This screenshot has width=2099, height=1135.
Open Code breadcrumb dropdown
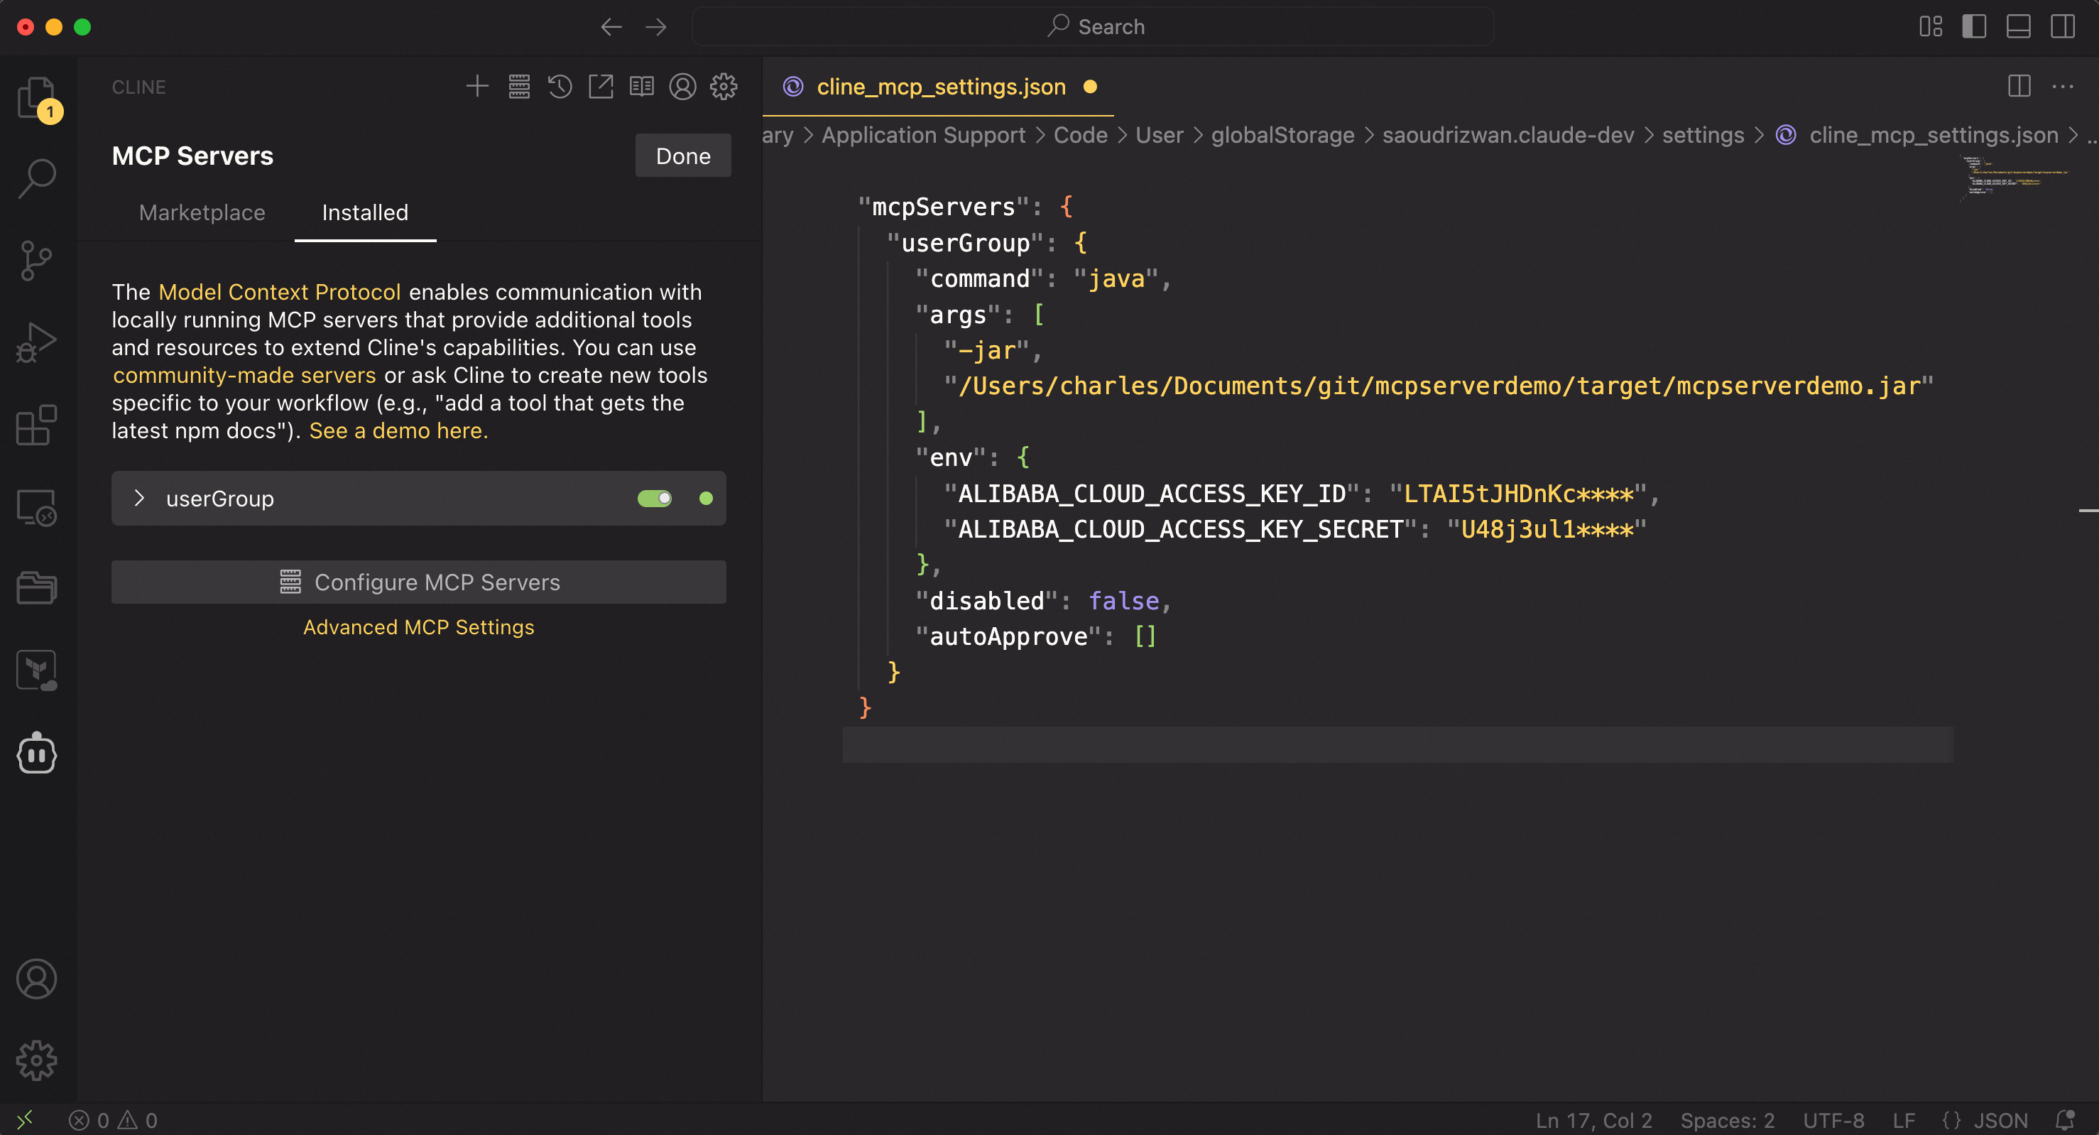[1081, 135]
